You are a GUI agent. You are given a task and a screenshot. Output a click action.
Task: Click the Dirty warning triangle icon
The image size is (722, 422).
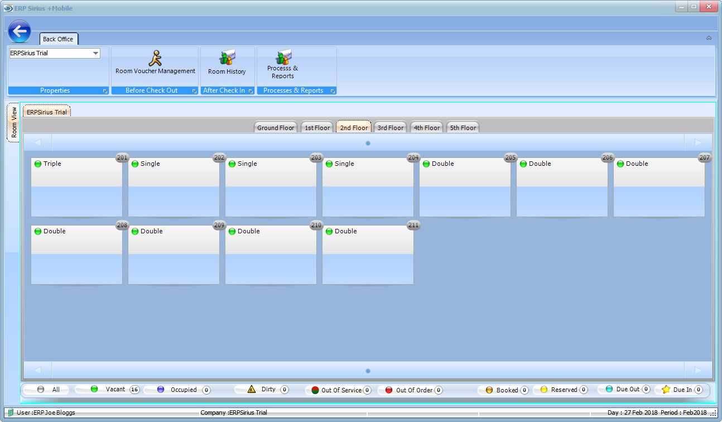point(251,389)
